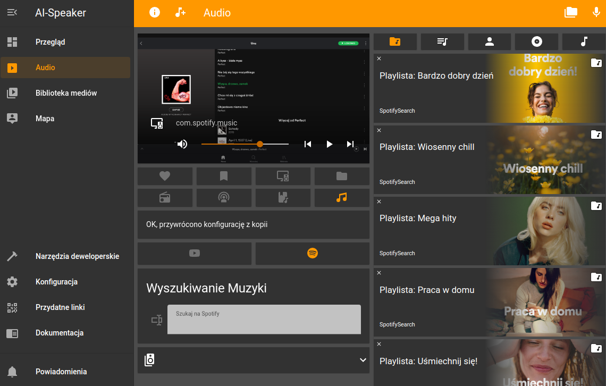606x386 pixels.
Task: Remove Wiosenny chill playlist
Action: [379, 130]
